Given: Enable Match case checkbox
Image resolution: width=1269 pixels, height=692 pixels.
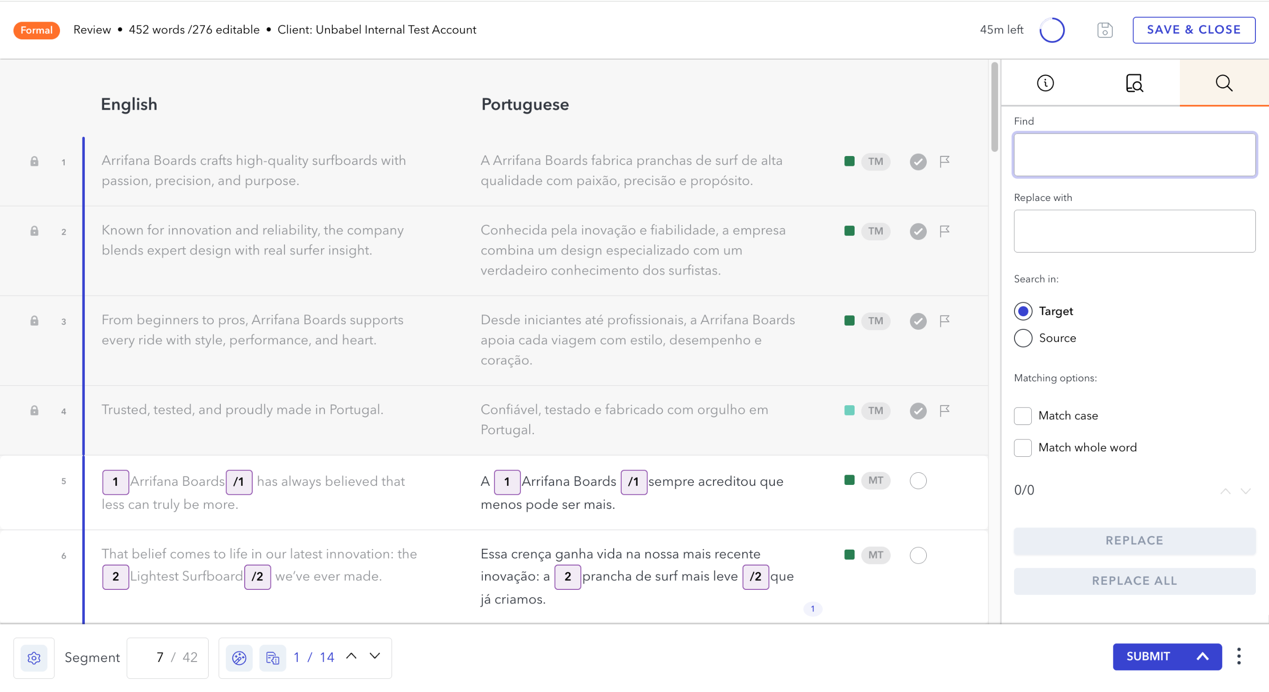Looking at the screenshot, I should (1023, 416).
